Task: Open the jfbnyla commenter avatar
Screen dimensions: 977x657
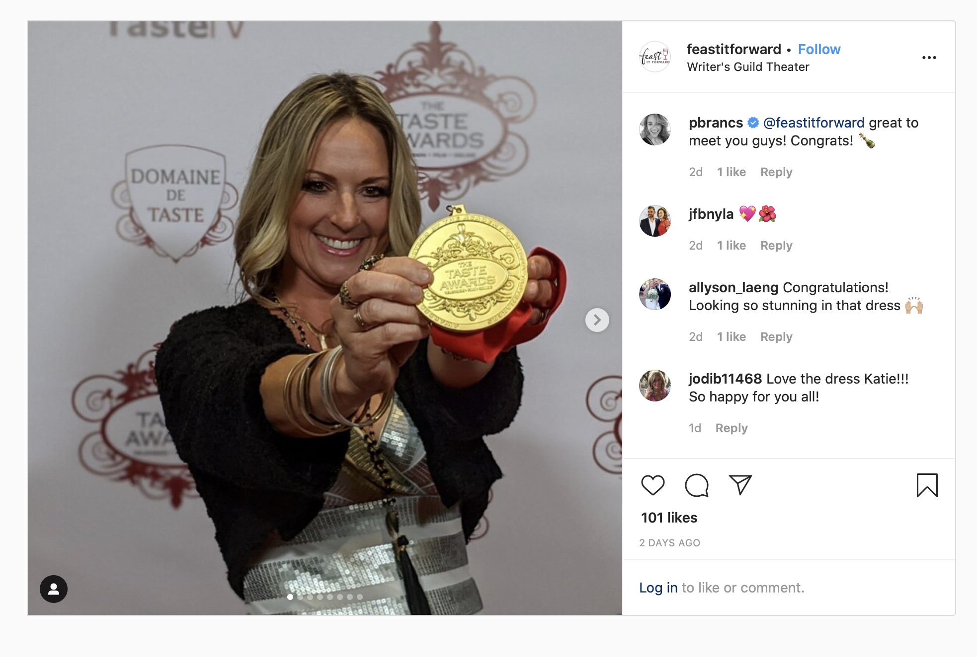Action: (654, 221)
